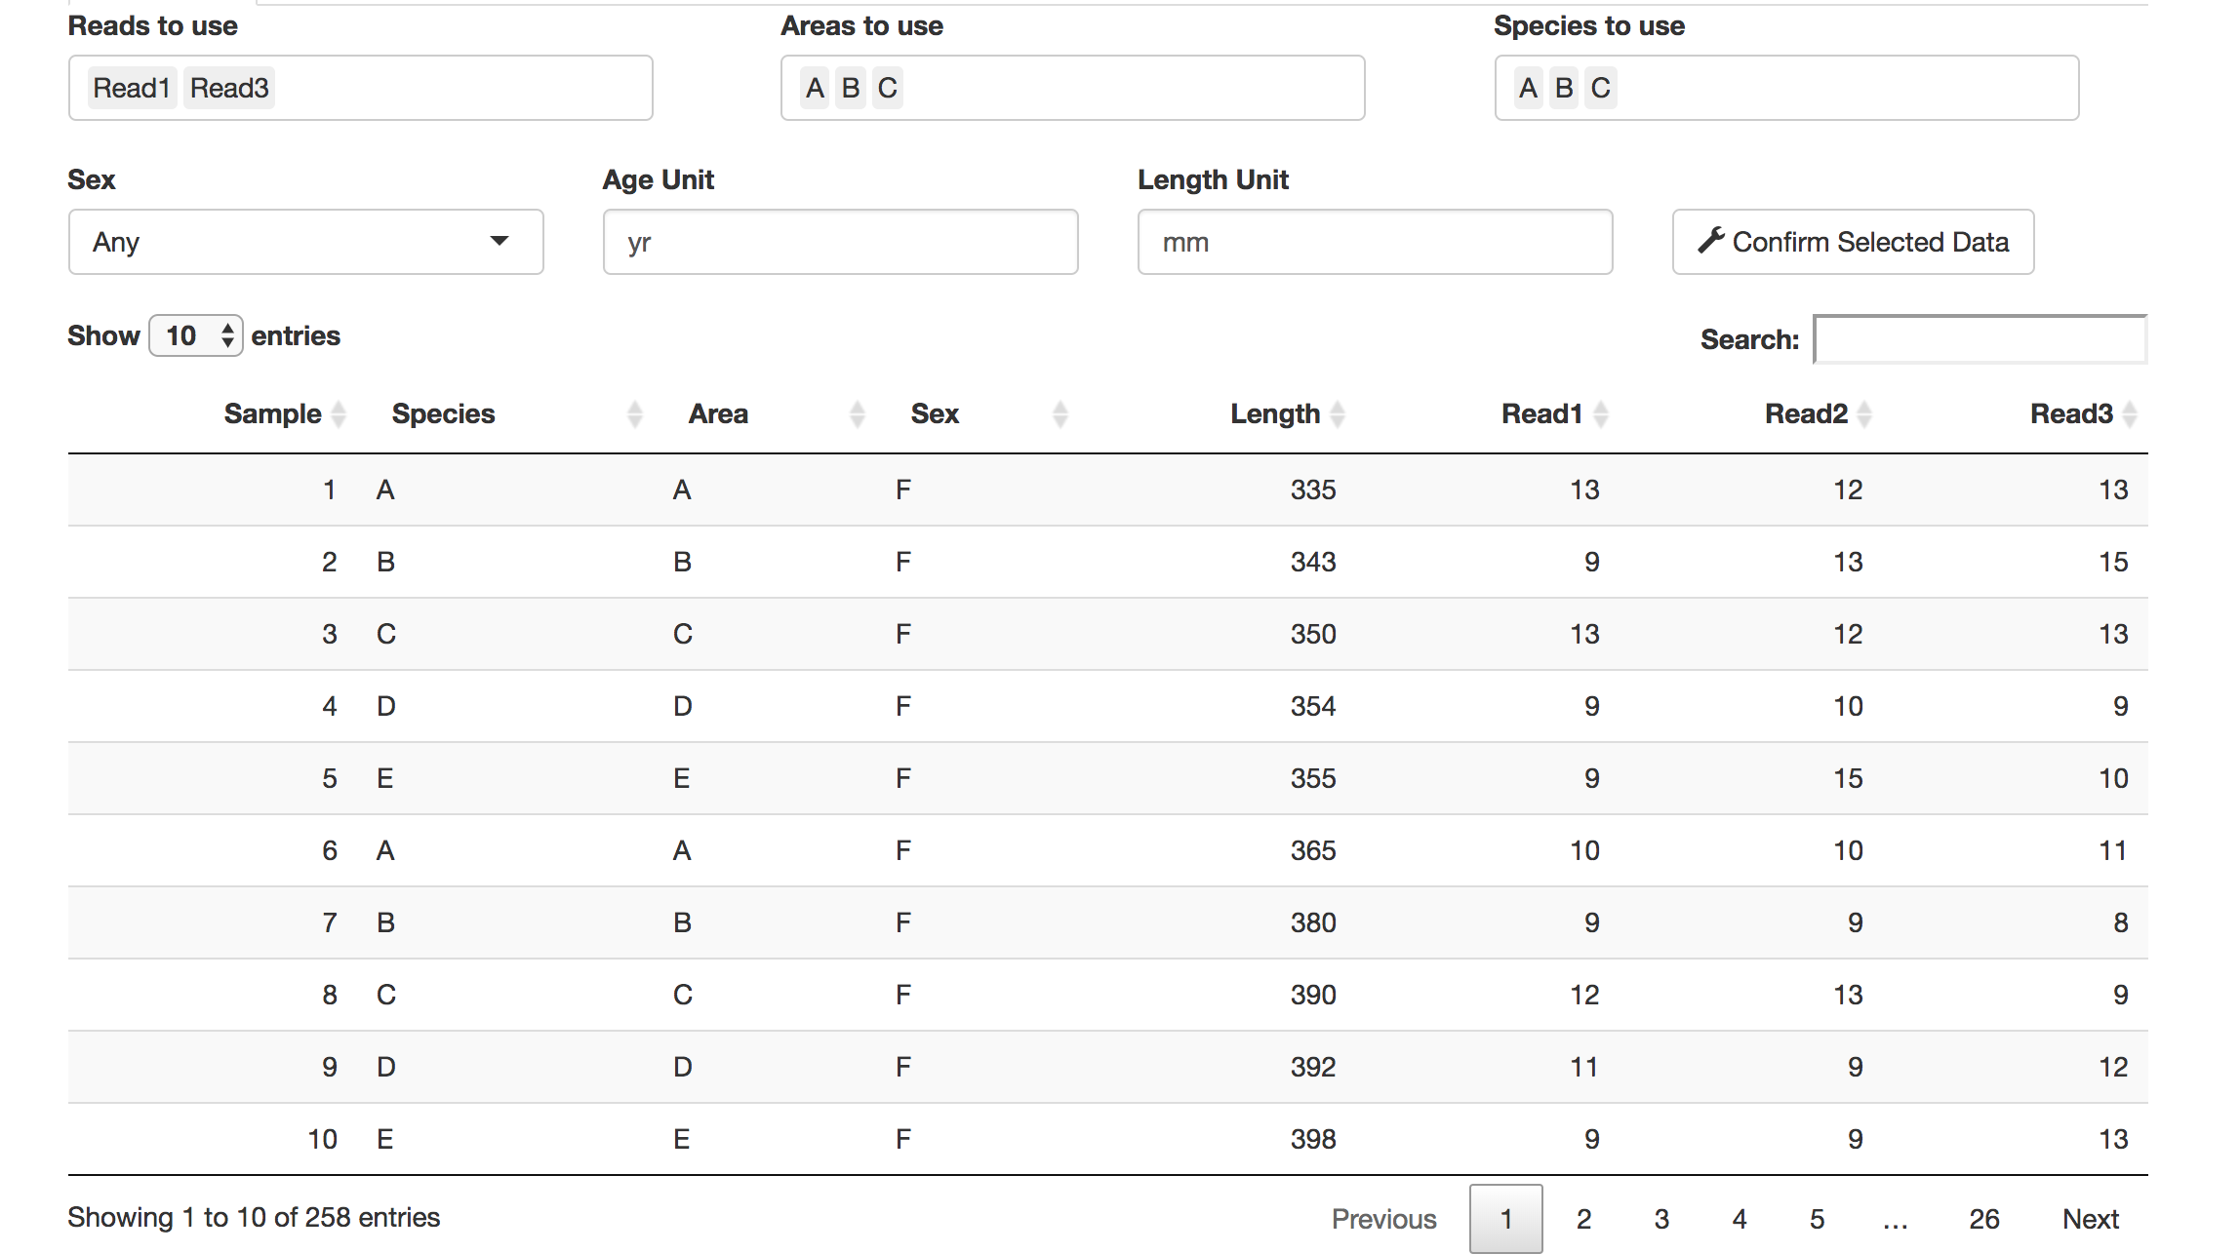
Task: Click the Search input field
Action: pyautogui.click(x=1980, y=339)
